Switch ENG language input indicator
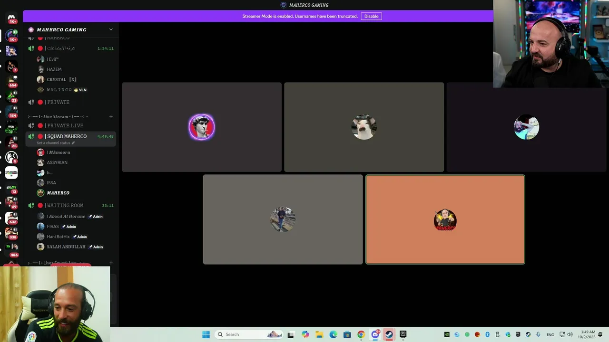This screenshot has width=609, height=342. pos(550,335)
